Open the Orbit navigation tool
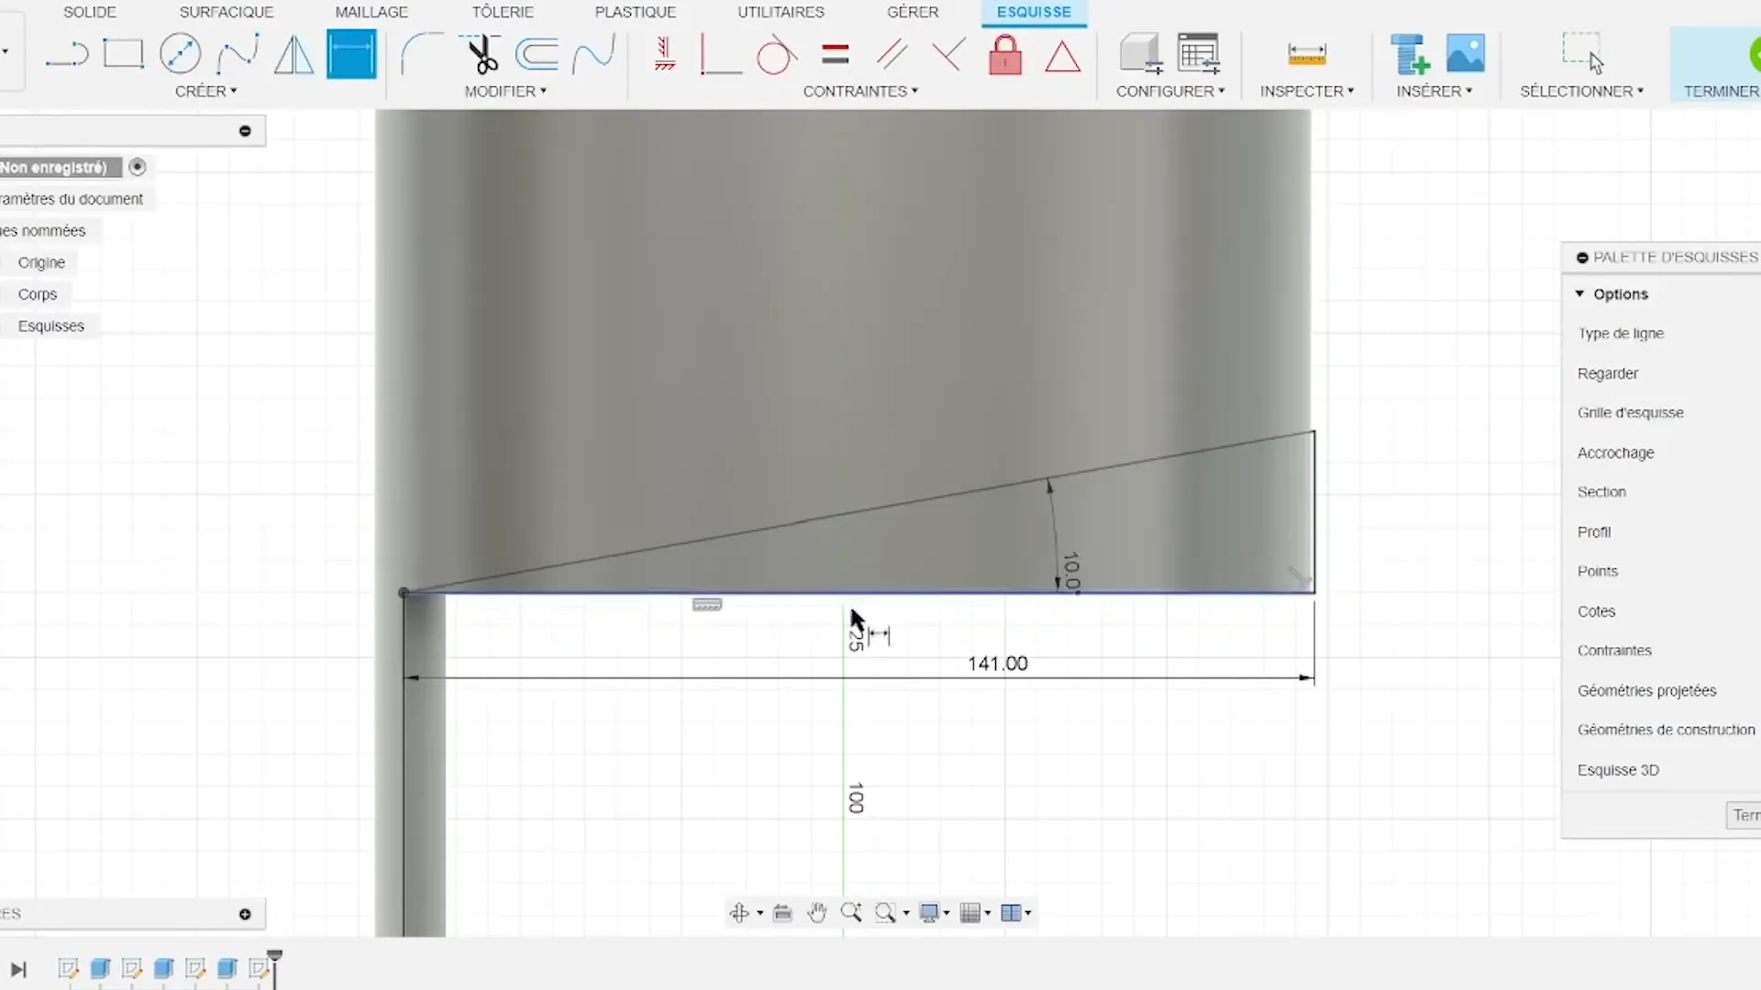This screenshot has height=990, width=1761. pyautogui.click(x=739, y=912)
